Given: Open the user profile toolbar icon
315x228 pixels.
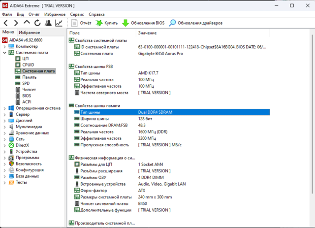Looking at the screenshot, I should (x=48, y=23).
